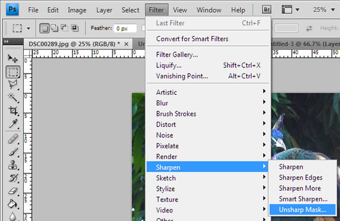Viewport: 340px width, 221px height.
Task: Select the Move tool
Action: [x=12, y=58]
